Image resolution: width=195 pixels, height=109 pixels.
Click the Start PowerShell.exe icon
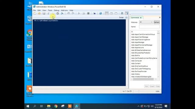click(x=101, y=13)
